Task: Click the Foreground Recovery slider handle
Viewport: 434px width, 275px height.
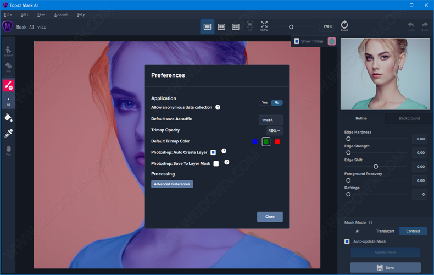Action: (348, 180)
